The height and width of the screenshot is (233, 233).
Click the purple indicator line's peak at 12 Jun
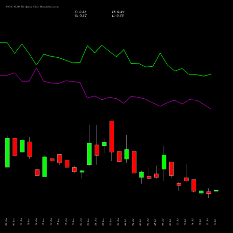click(x=36, y=68)
